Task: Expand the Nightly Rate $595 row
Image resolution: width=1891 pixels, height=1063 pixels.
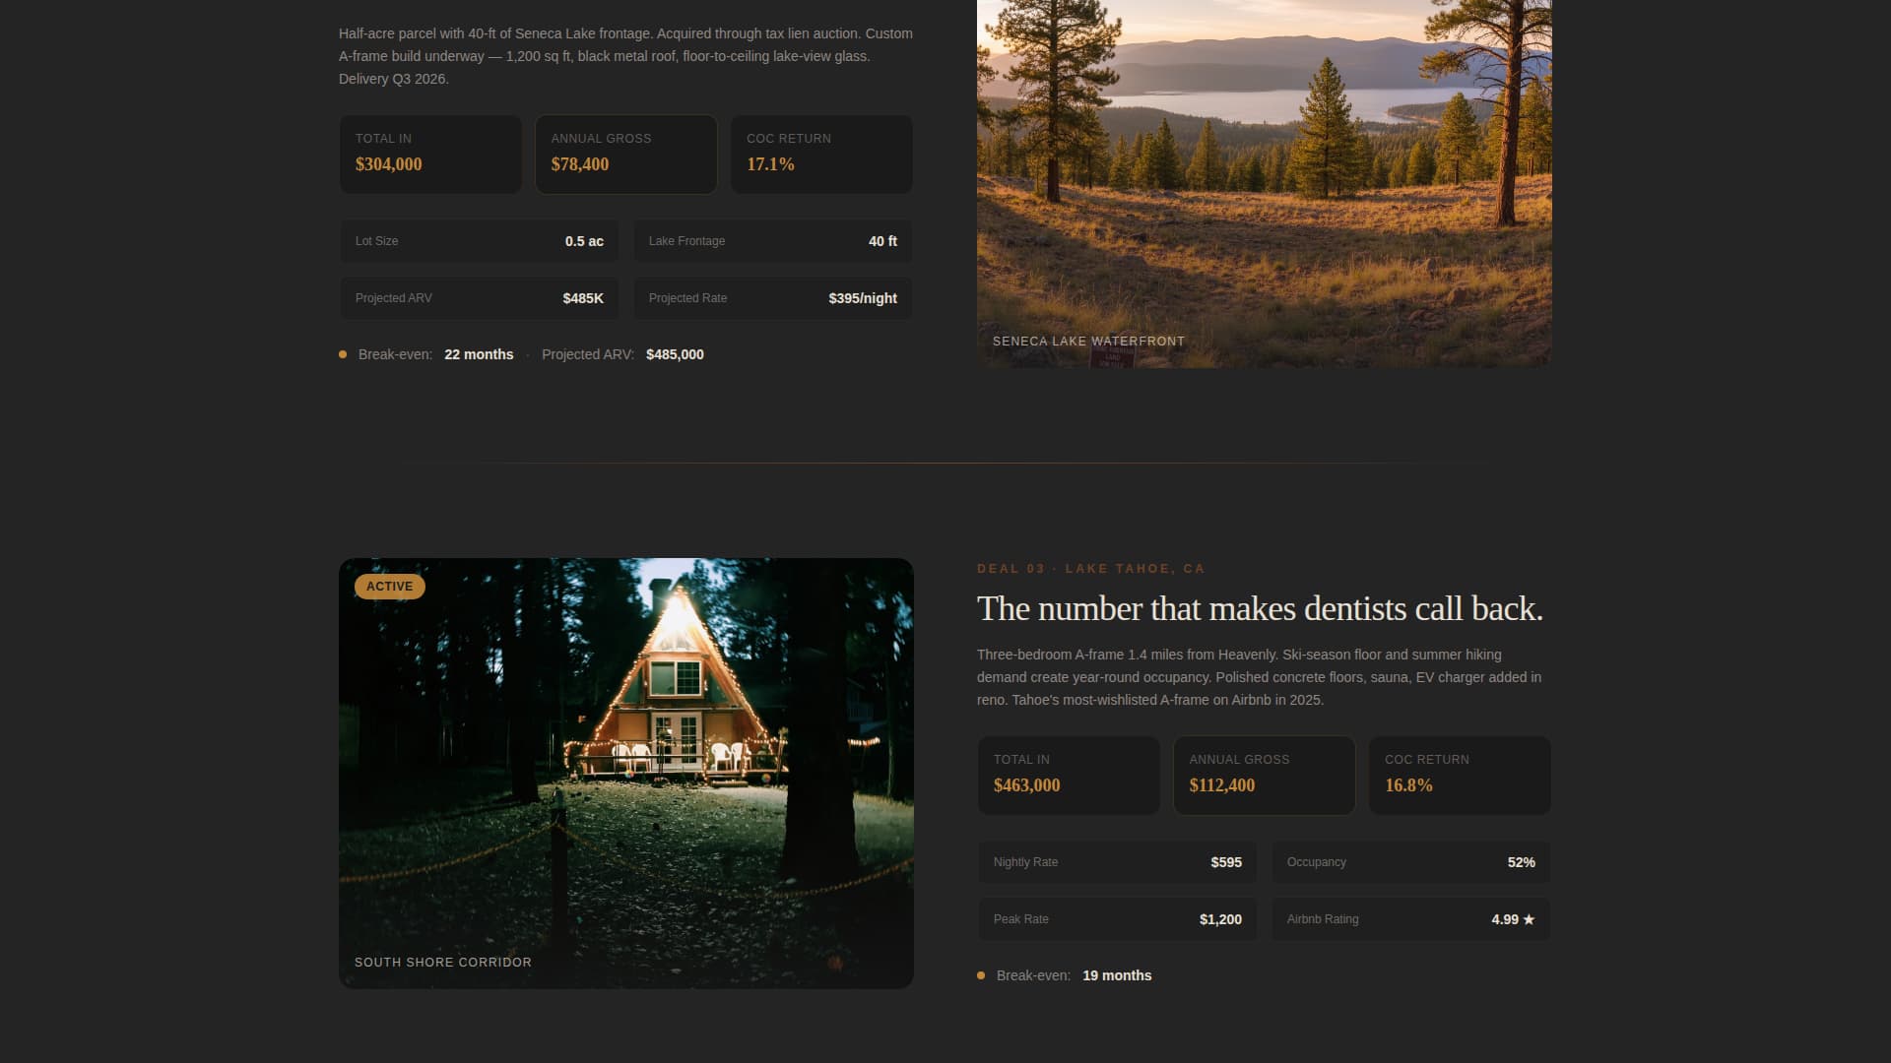Action: [1117, 861]
